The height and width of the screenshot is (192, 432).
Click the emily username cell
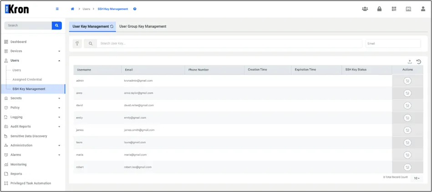[x=79, y=118]
